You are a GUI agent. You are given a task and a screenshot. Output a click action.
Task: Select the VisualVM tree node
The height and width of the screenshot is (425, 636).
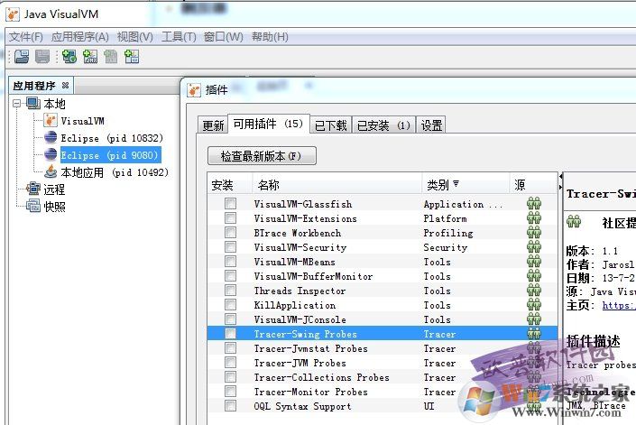click(82, 121)
